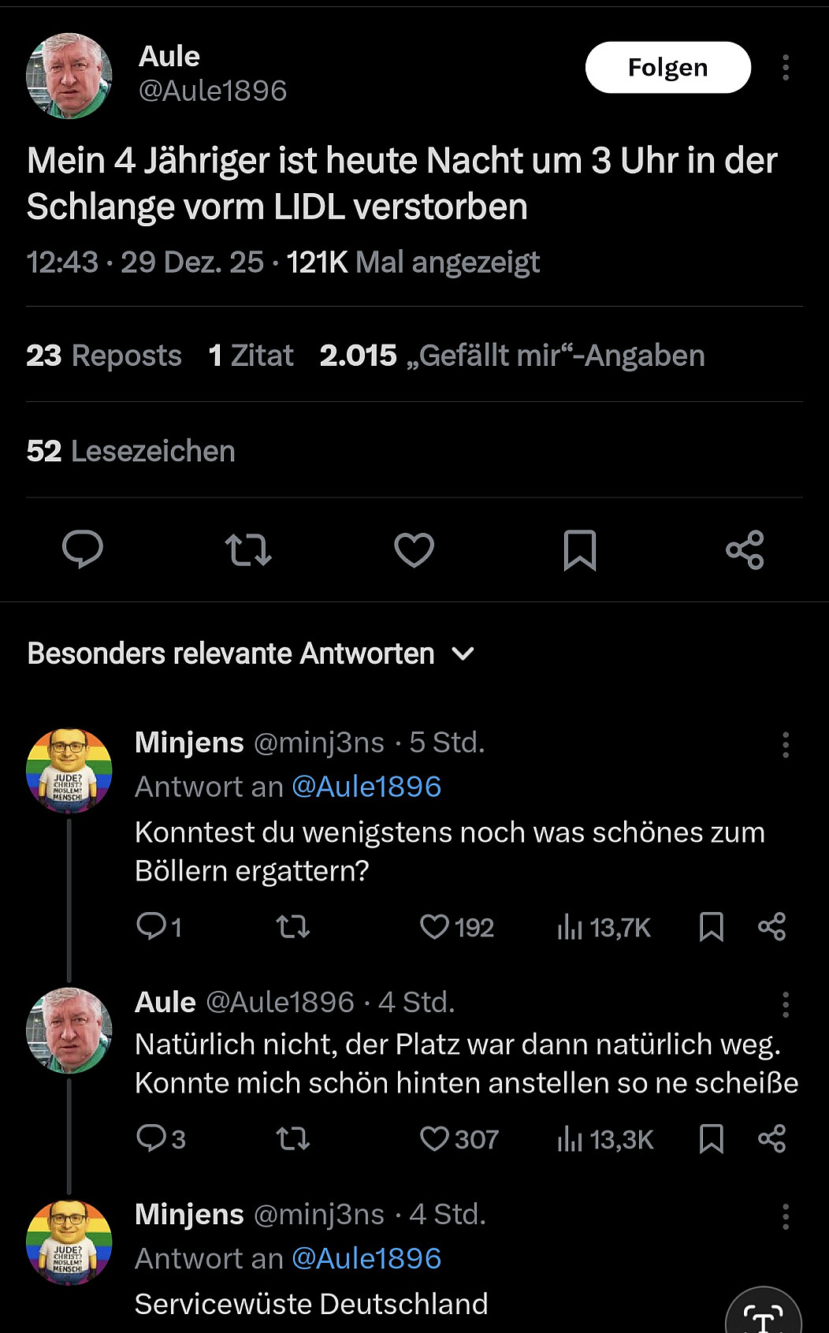Repost the main LIDL post
This screenshot has width=829, height=1333.
(x=248, y=549)
